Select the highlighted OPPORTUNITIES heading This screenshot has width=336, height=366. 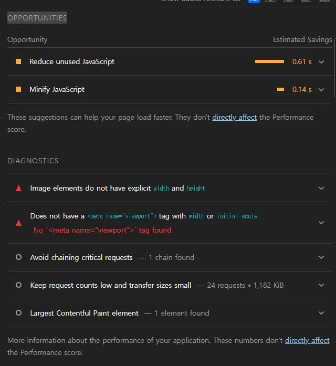pyautogui.click(x=37, y=18)
